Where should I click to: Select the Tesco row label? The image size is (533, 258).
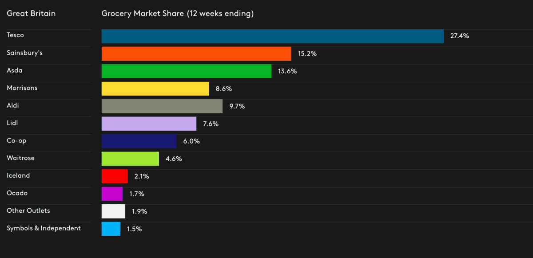pos(15,35)
